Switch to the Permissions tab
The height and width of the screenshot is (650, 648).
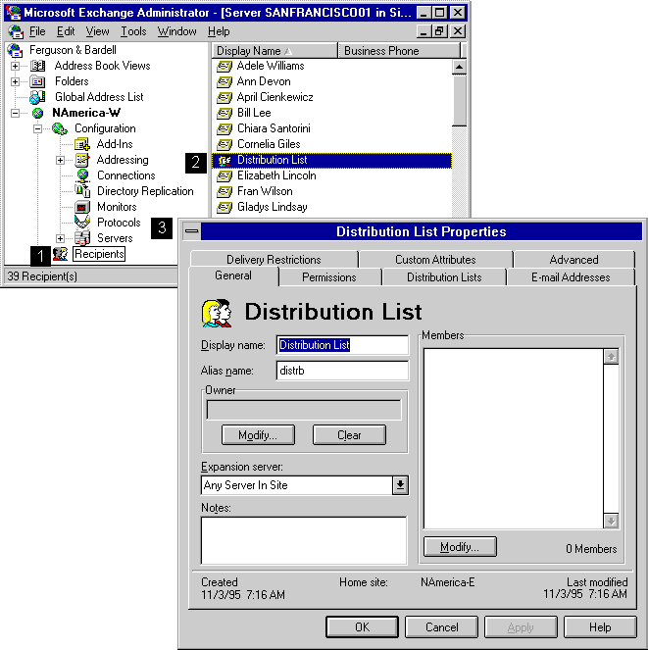click(x=329, y=276)
